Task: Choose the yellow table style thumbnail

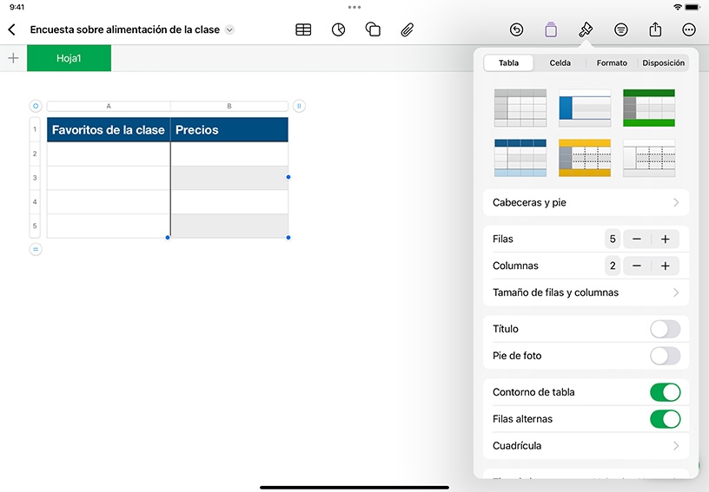Action: coord(585,158)
